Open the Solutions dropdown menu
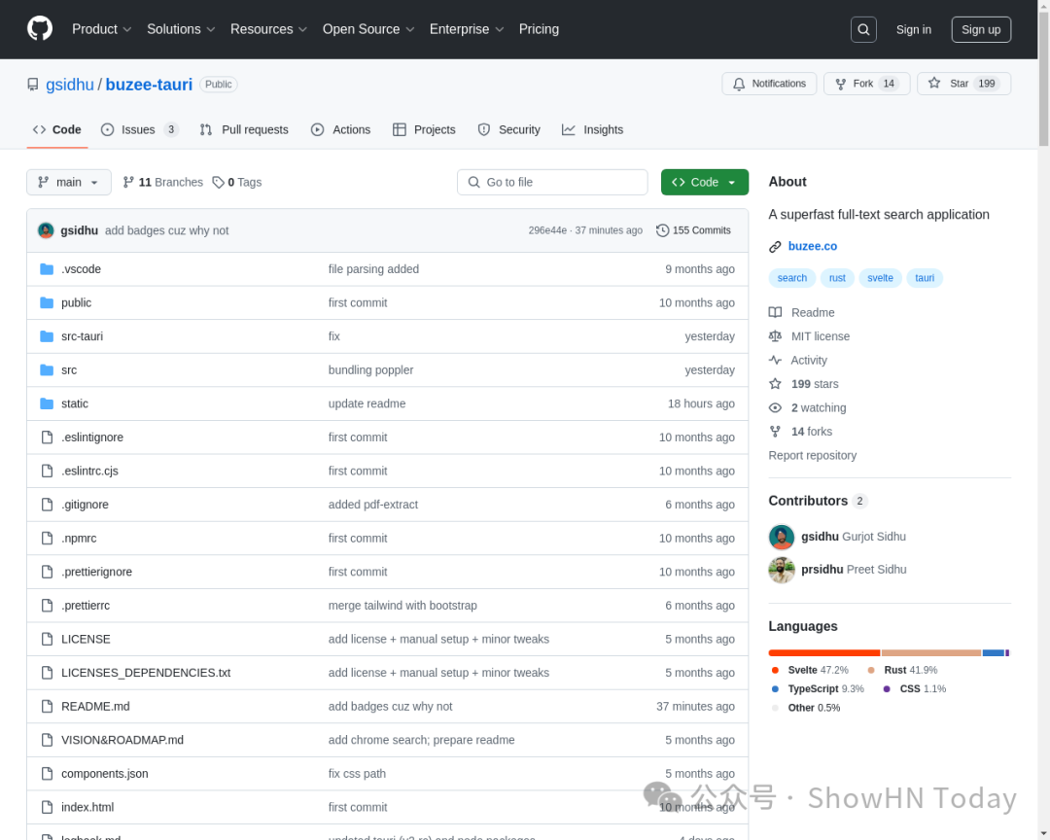The width and height of the screenshot is (1050, 840). coord(181,29)
